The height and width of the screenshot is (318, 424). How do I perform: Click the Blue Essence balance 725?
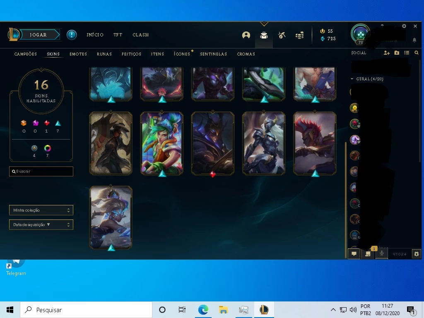click(328, 39)
